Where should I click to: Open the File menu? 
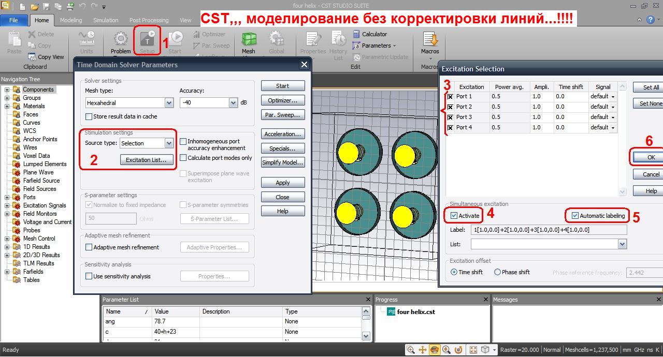[13, 20]
